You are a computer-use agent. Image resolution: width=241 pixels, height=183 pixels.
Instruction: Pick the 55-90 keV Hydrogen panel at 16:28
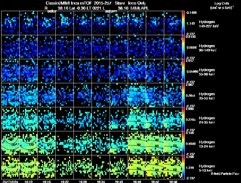click(x=83, y=71)
